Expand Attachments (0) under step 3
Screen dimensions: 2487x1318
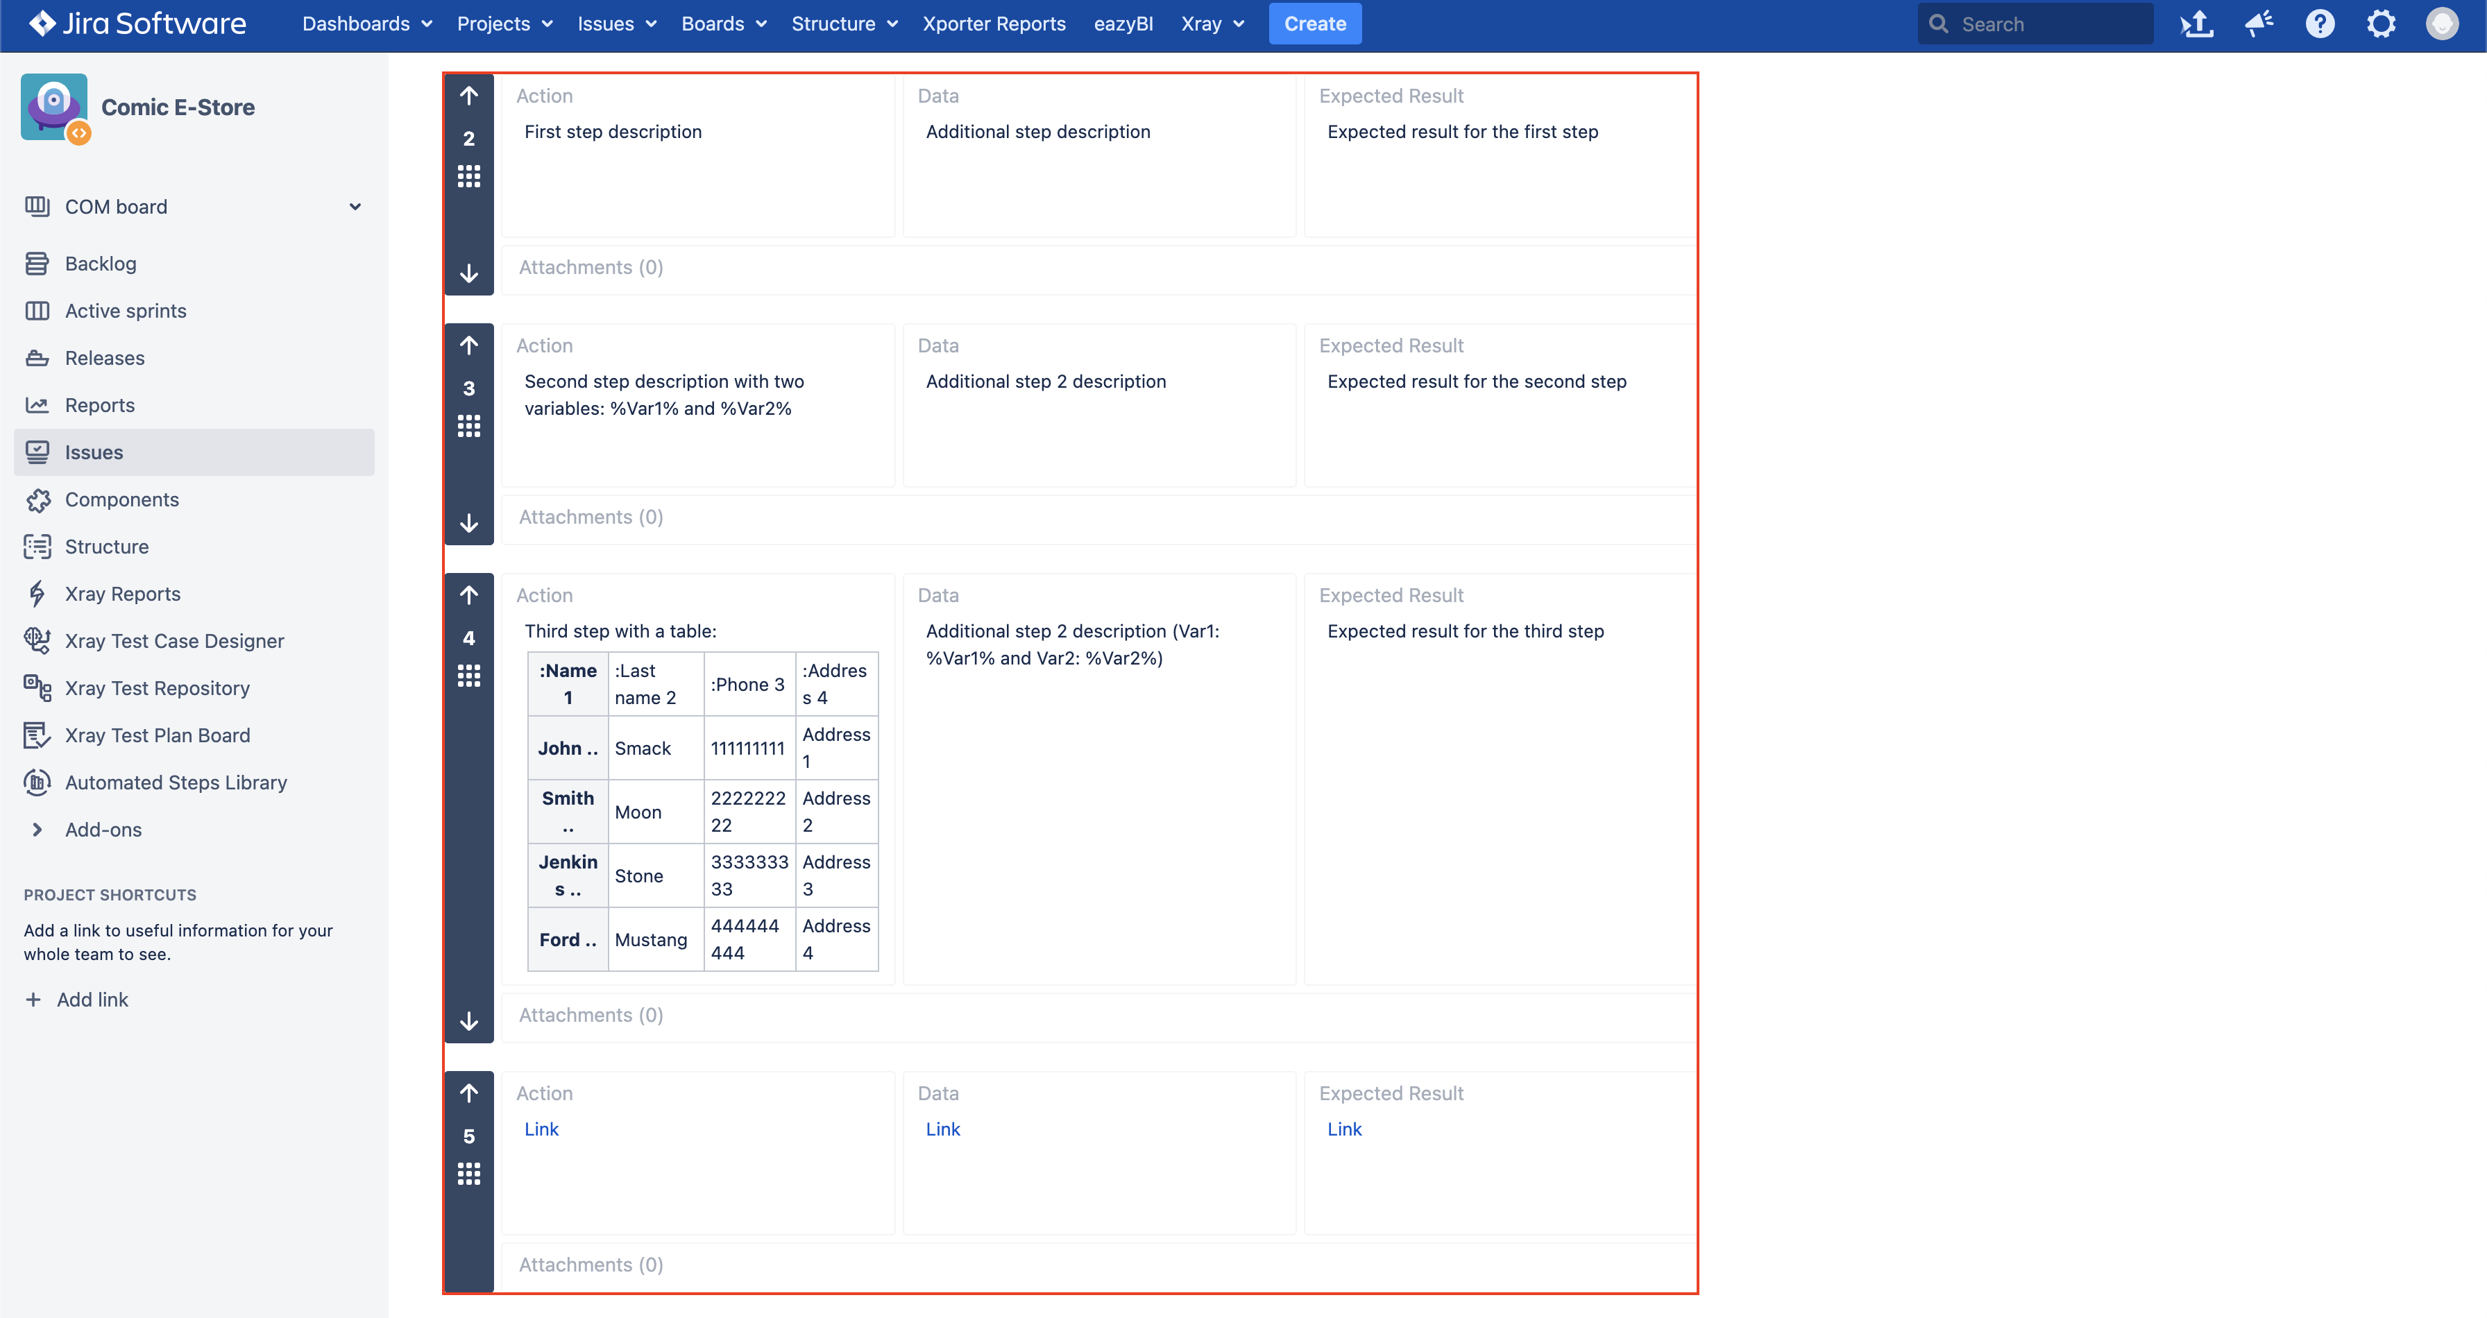tap(591, 517)
